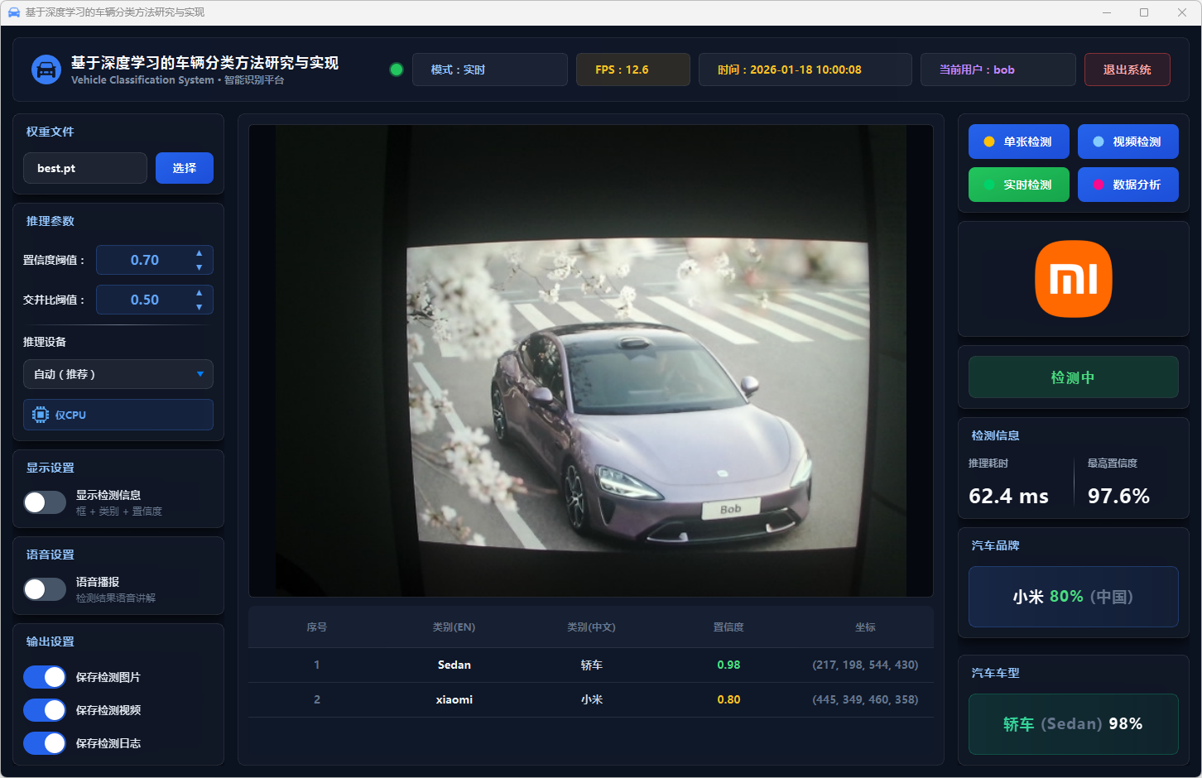The height and width of the screenshot is (778, 1202).
Task: Click the 交并比阈值 0.50 value field
Action: point(155,300)
